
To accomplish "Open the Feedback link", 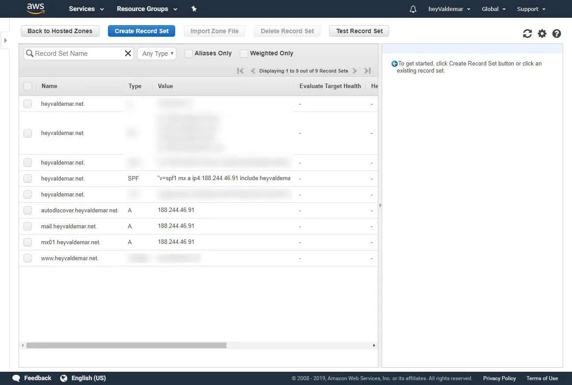I will (38, 378).
